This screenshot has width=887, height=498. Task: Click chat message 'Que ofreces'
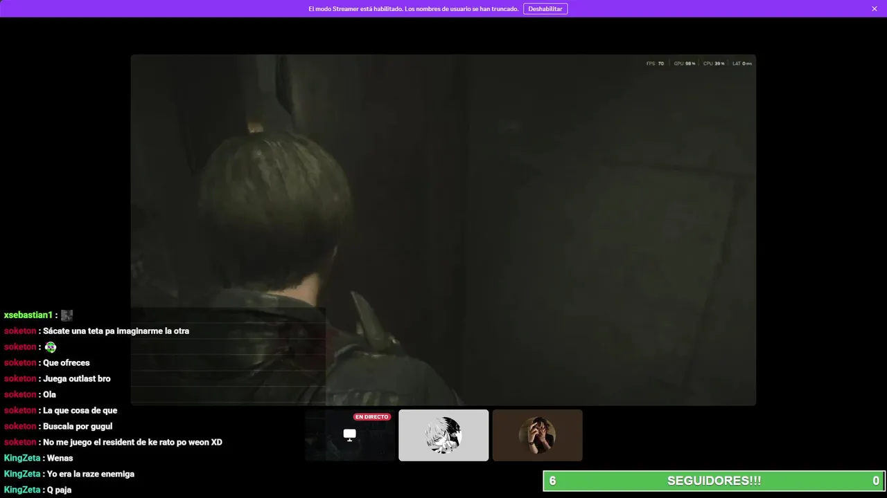pos(67,363)
